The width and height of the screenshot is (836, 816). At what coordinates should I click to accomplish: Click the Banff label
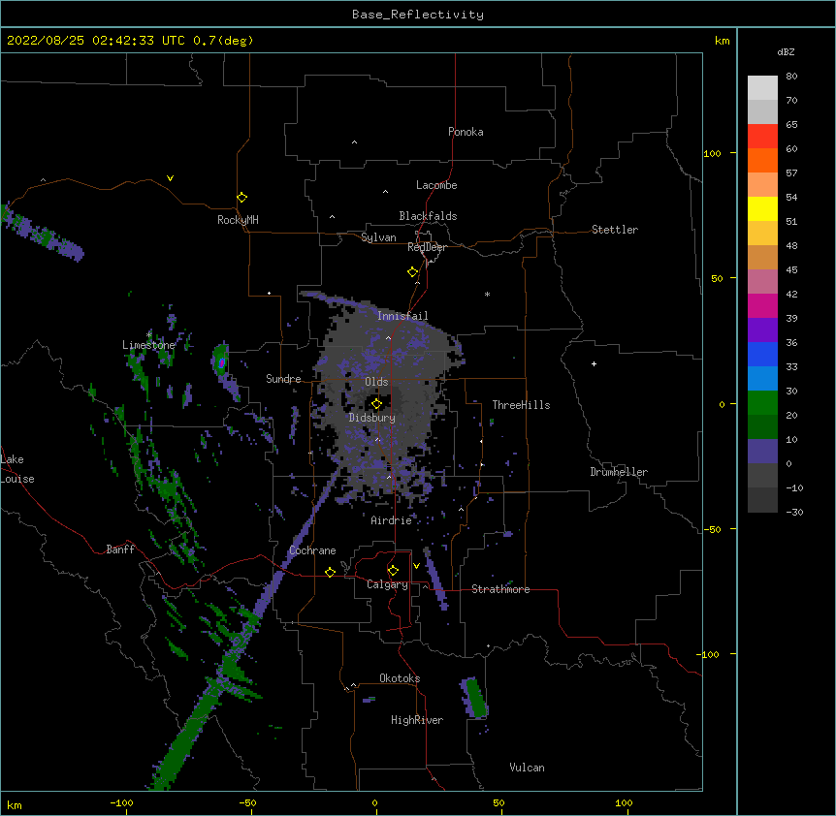[120, 549]
